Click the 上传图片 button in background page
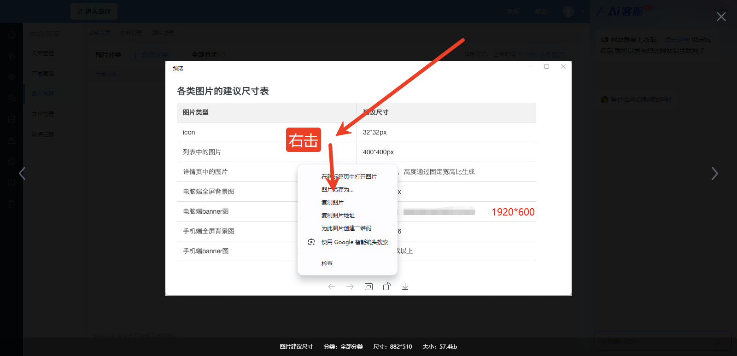737x356 pixels. coord(546,54)
